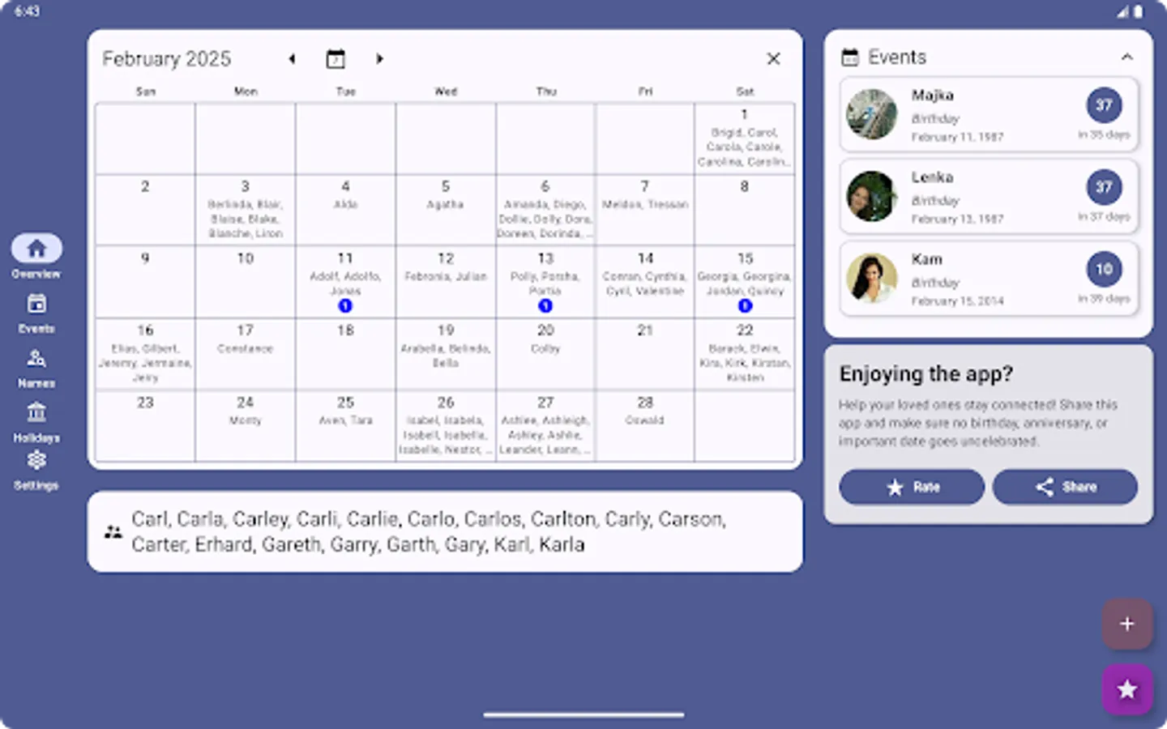Go to the previous month
The height and width of the screenshot is (729, 1167).
click(292, 58)
